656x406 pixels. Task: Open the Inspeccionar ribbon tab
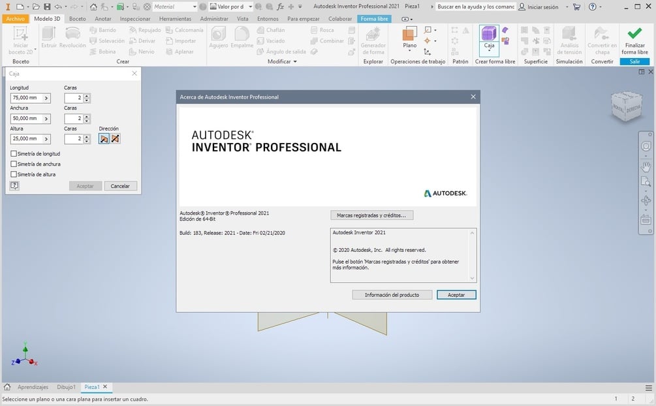click(135, 19)
